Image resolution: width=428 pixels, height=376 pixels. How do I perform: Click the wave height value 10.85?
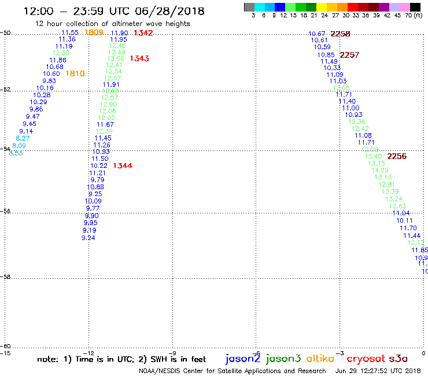326,55
